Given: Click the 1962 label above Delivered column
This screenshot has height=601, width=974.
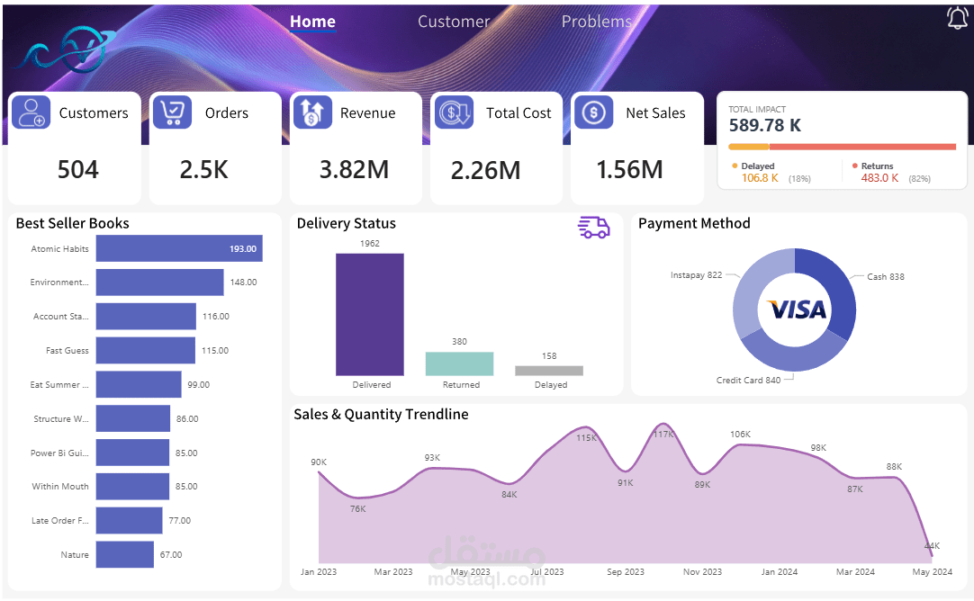Looking at the screenshot, I should pos(370,244).
